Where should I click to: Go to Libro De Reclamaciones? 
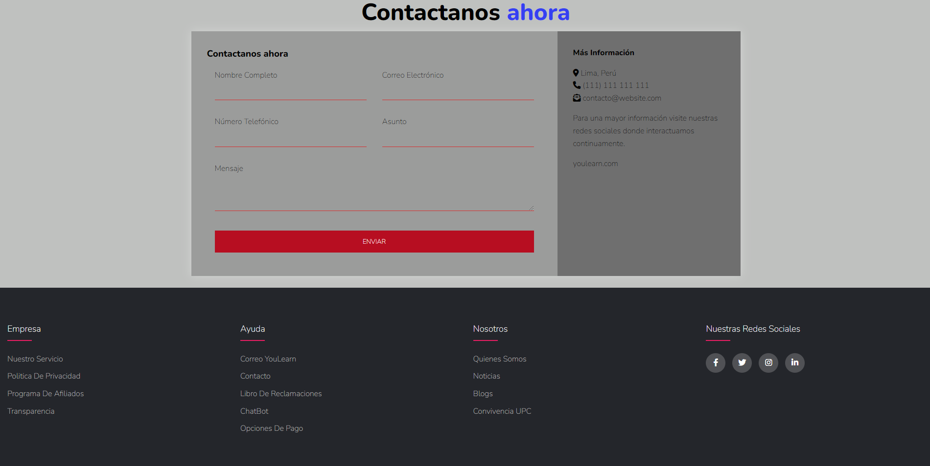coord(280,394)
